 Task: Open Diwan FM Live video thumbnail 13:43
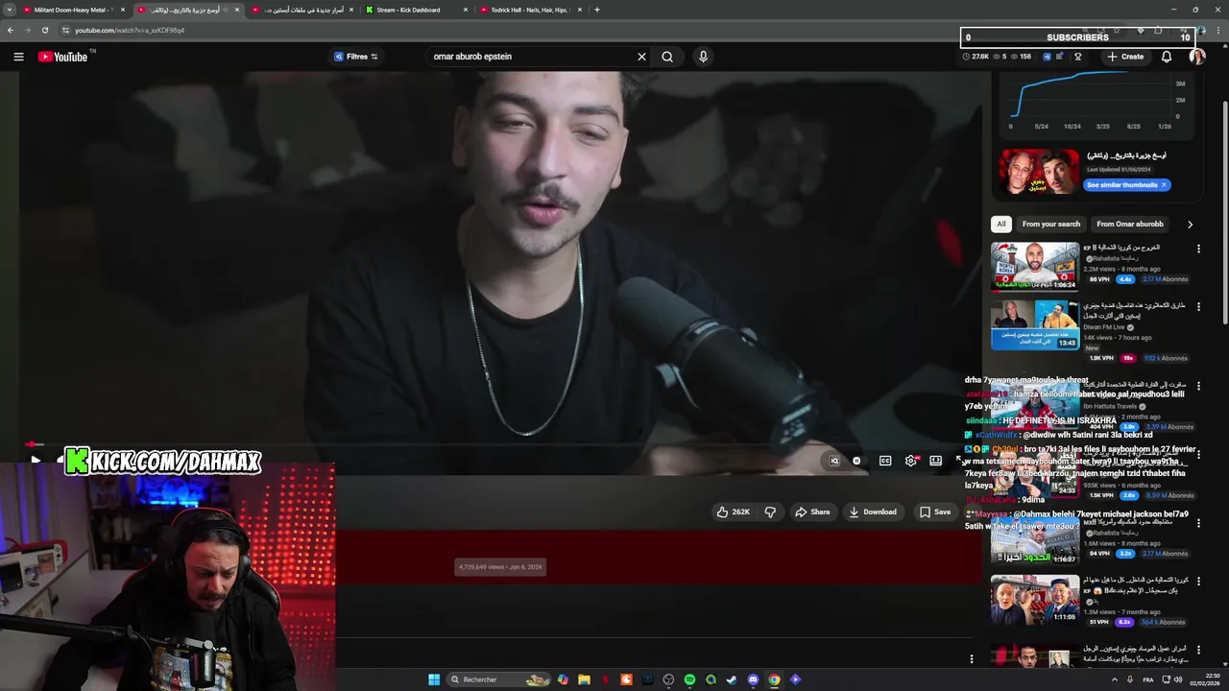1035,325
